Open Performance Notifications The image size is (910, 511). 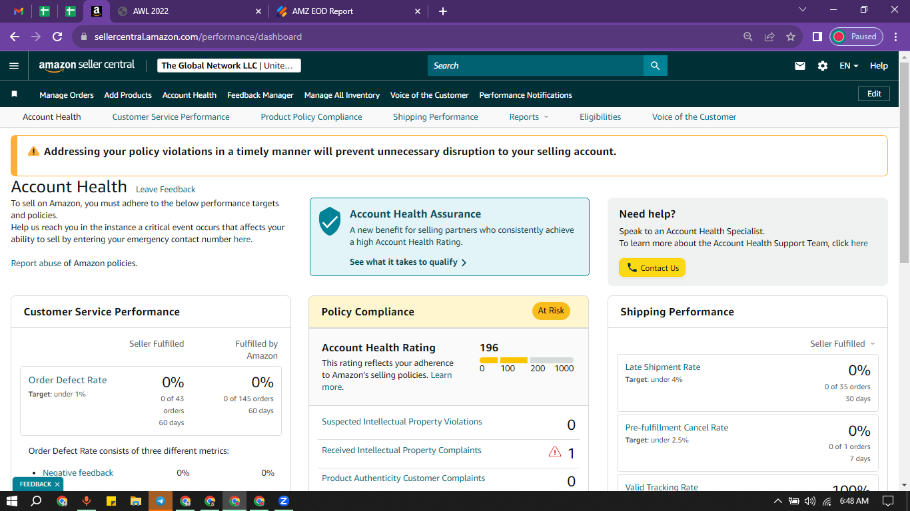point(526,95)
